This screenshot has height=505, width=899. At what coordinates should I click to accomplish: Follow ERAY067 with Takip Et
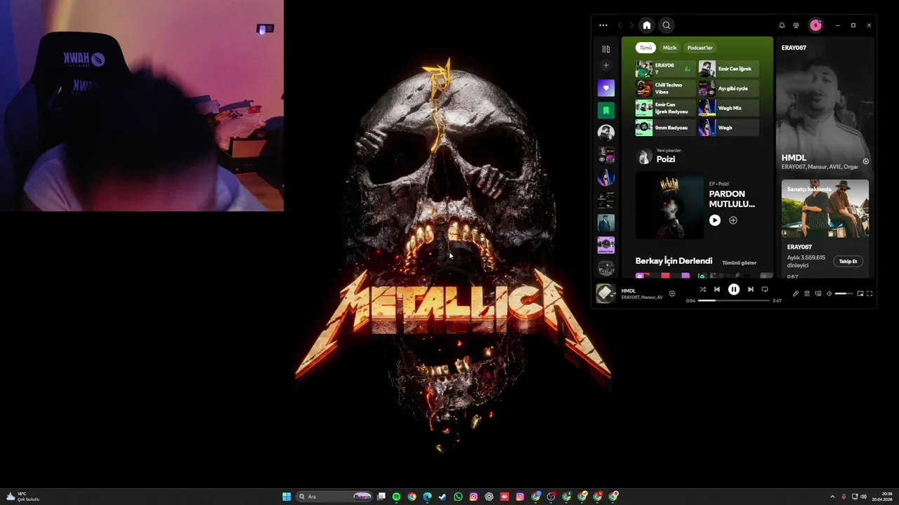pyautogui.click(x=848, y=262)
